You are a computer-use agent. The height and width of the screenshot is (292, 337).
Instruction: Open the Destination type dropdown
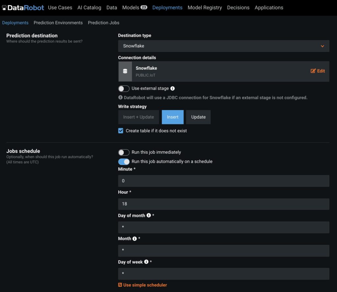224,46
